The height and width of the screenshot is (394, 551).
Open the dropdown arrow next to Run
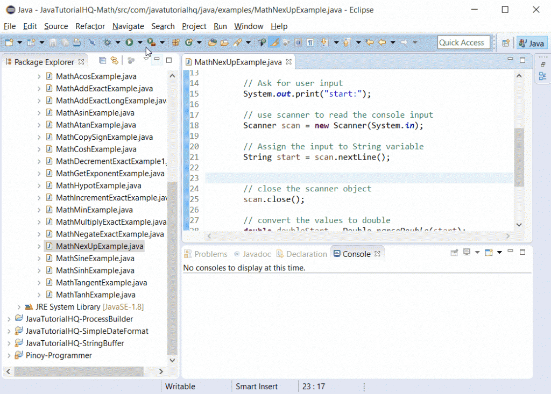tap(139, 42)
